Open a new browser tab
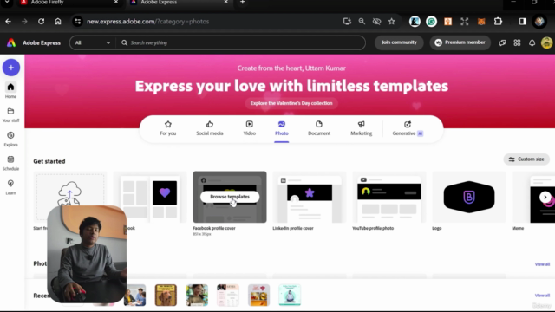 point(243,2)
